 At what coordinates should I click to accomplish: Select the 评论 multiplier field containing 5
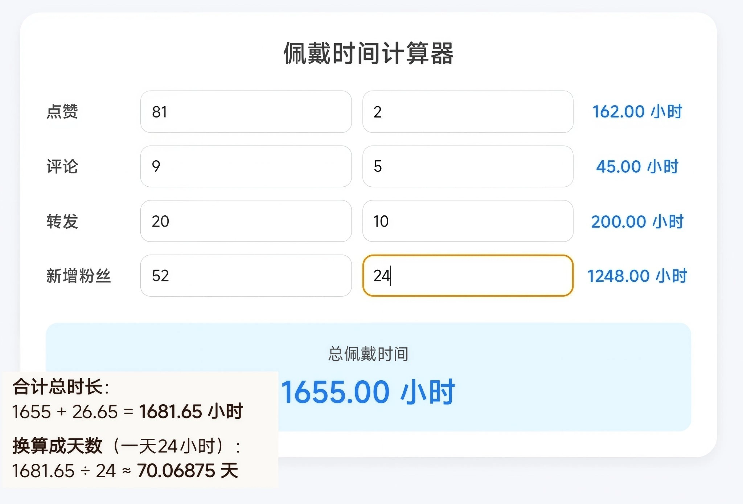click(x=468, y=166)
